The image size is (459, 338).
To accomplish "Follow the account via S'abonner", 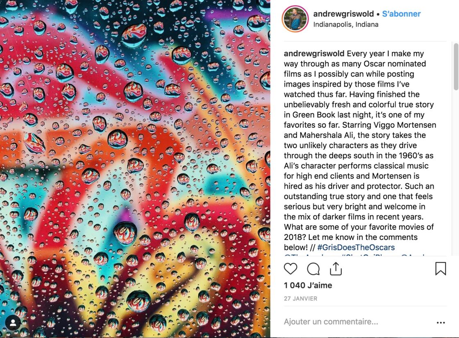I will (x=401, y=14).
